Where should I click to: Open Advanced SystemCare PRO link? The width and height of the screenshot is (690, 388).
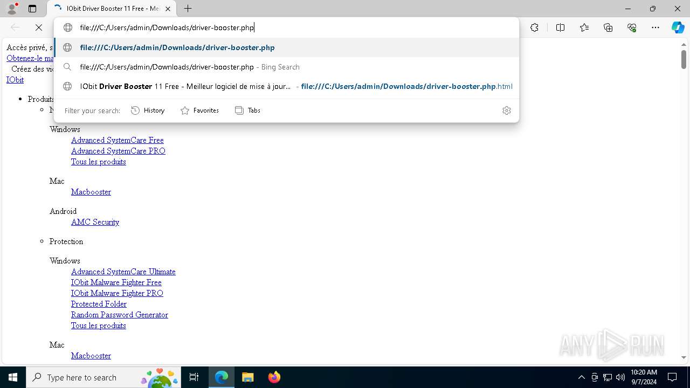click(118, 151)
